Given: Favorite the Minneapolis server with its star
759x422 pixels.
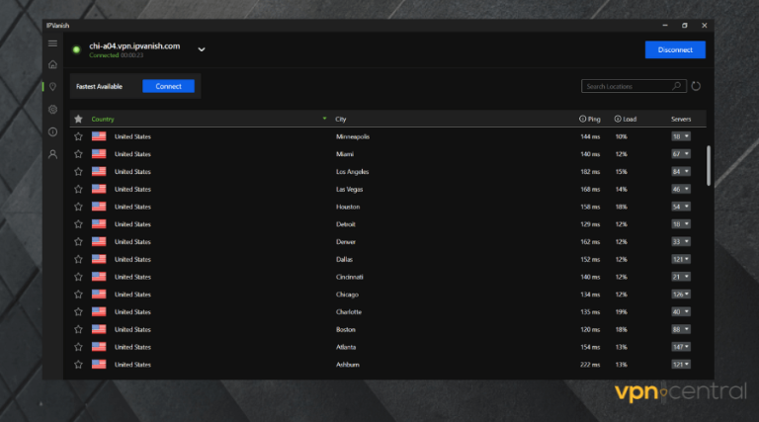Looking at the screenshot, I should [x=78, y=136].
